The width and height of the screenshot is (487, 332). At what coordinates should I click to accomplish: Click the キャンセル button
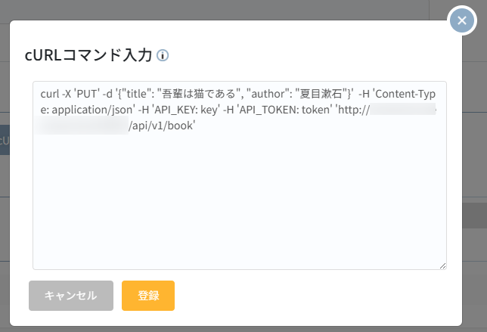coord(71,296)
